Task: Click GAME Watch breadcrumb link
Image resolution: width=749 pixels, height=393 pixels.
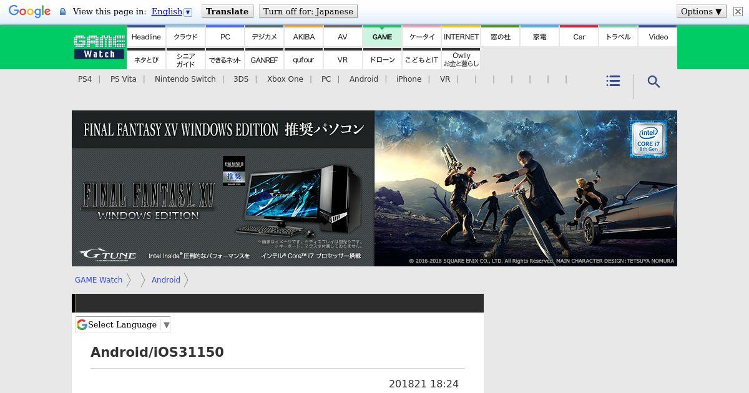Action: [99, 280]
